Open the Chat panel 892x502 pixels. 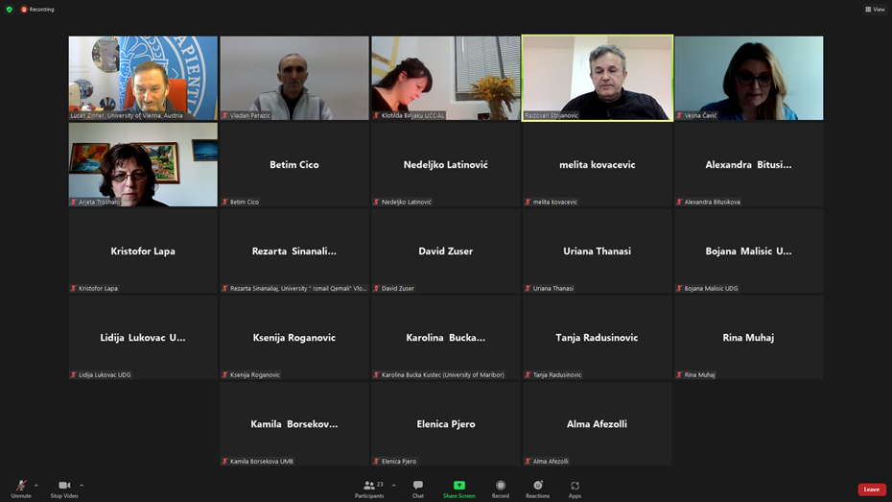[417, 489]
